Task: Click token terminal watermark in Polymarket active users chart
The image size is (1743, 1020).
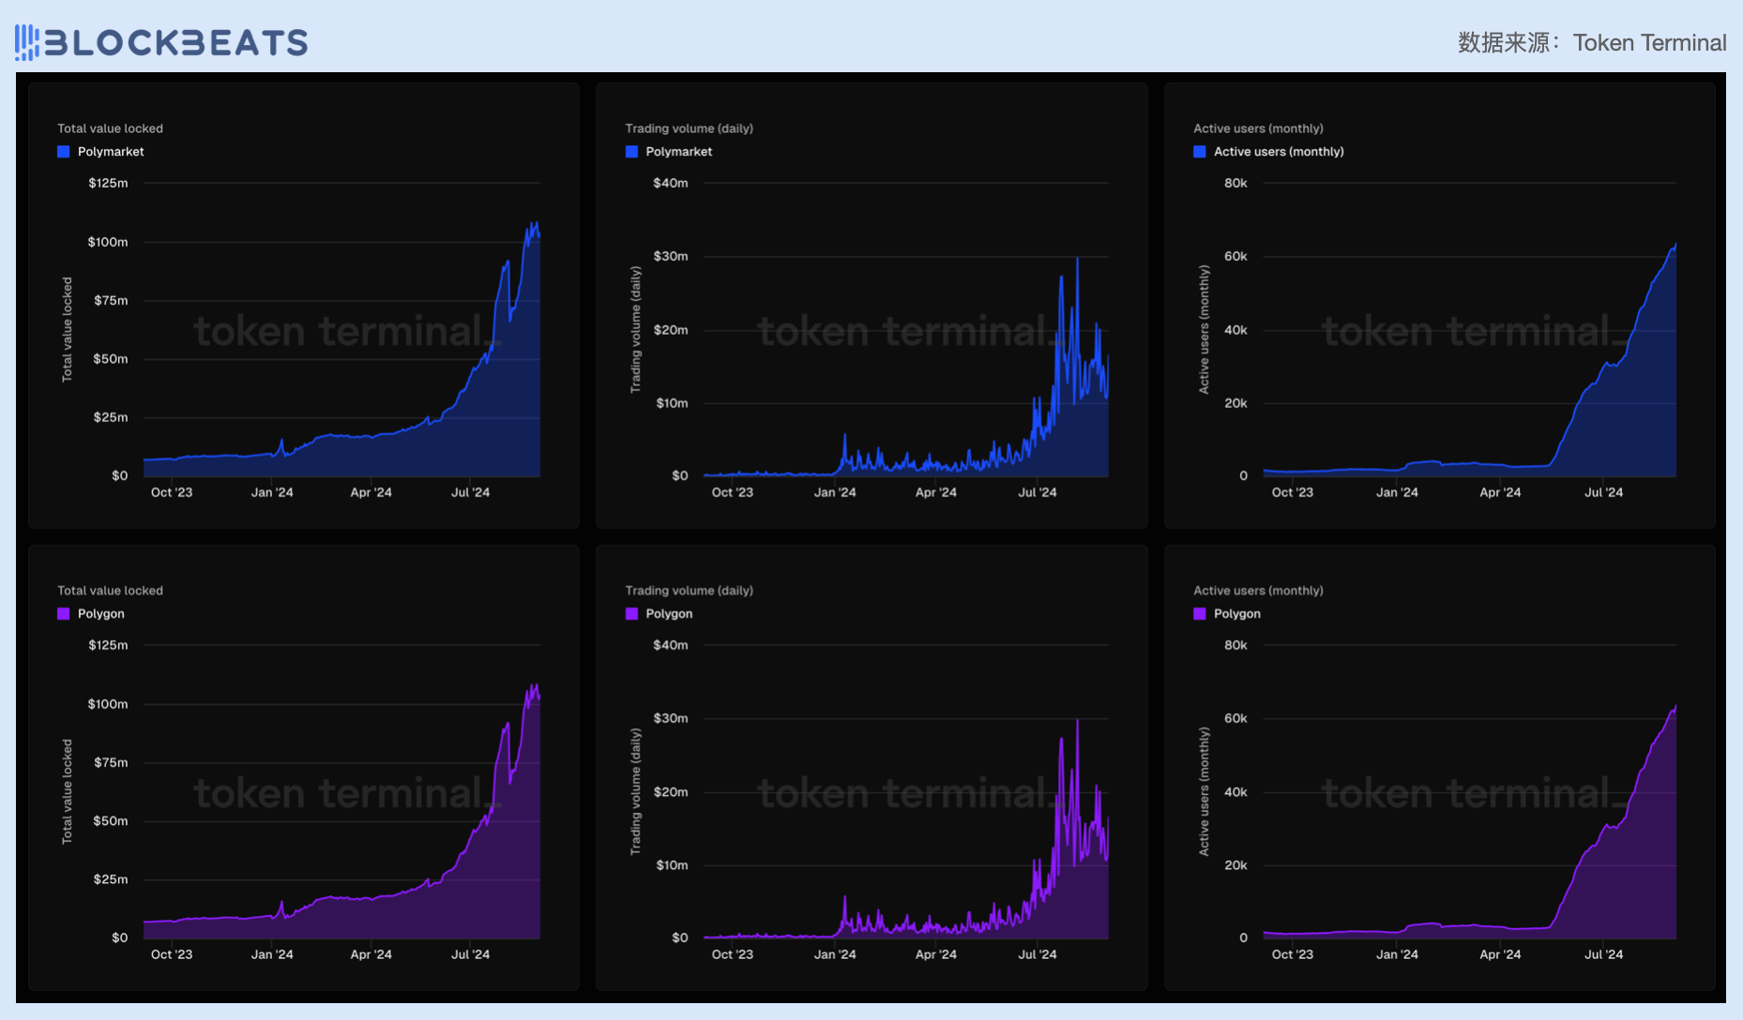Action: [x=1470, y=331]
